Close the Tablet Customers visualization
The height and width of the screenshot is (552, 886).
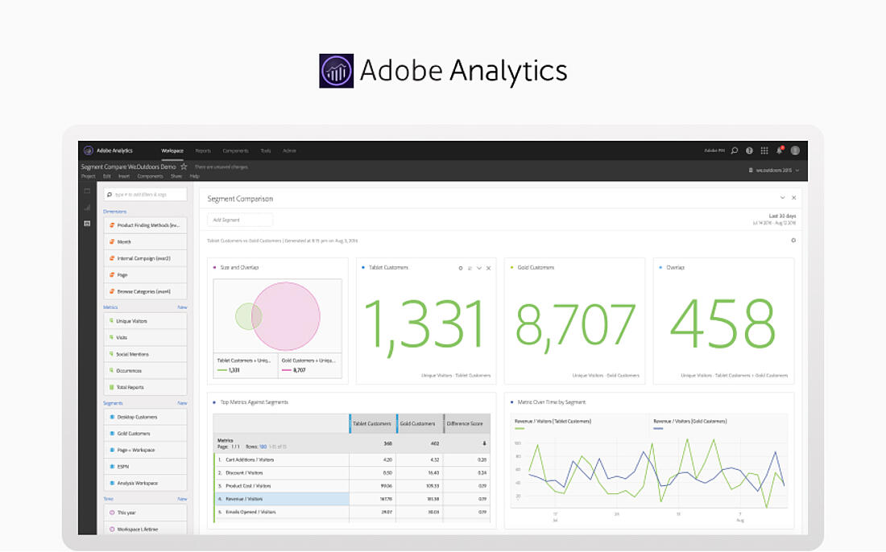point(489,268)
